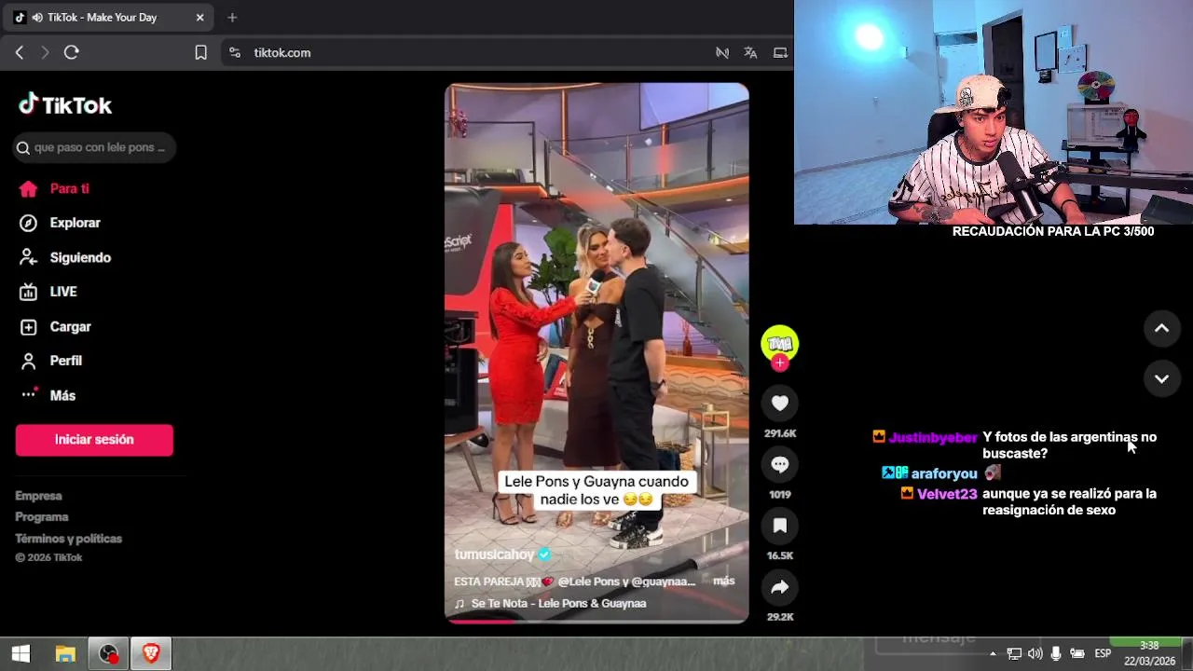Image resolution: width=1193 pixels, height=671 pixels.
Task: Switch to Brave browser in taskbar
Action: (x=151, y=654)
